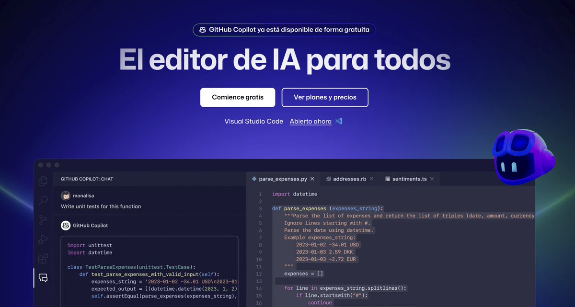Click 'class TestParseExpenses' line in chat code
Image resolution: width=575 pixels, height=307 pixels.
pos(132,267)
